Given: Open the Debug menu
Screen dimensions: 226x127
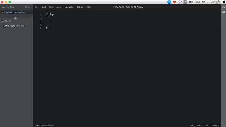Looking at the screenshot, I should click(80, 7).
